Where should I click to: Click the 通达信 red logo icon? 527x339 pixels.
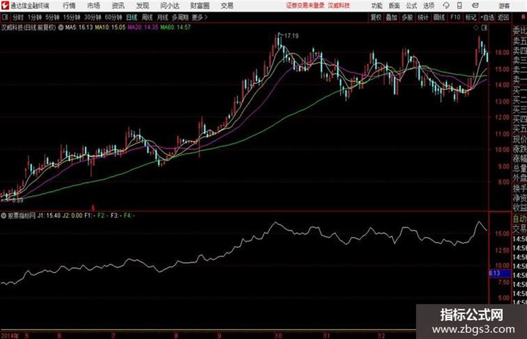tap(4, 6)
